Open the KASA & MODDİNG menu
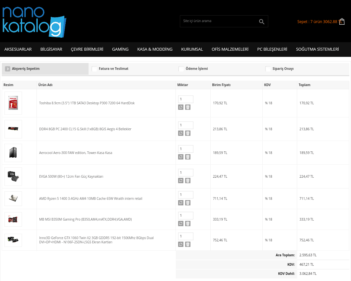Image resolution: width=351 pixels, height=281 pixels. [x=155, y=49]
